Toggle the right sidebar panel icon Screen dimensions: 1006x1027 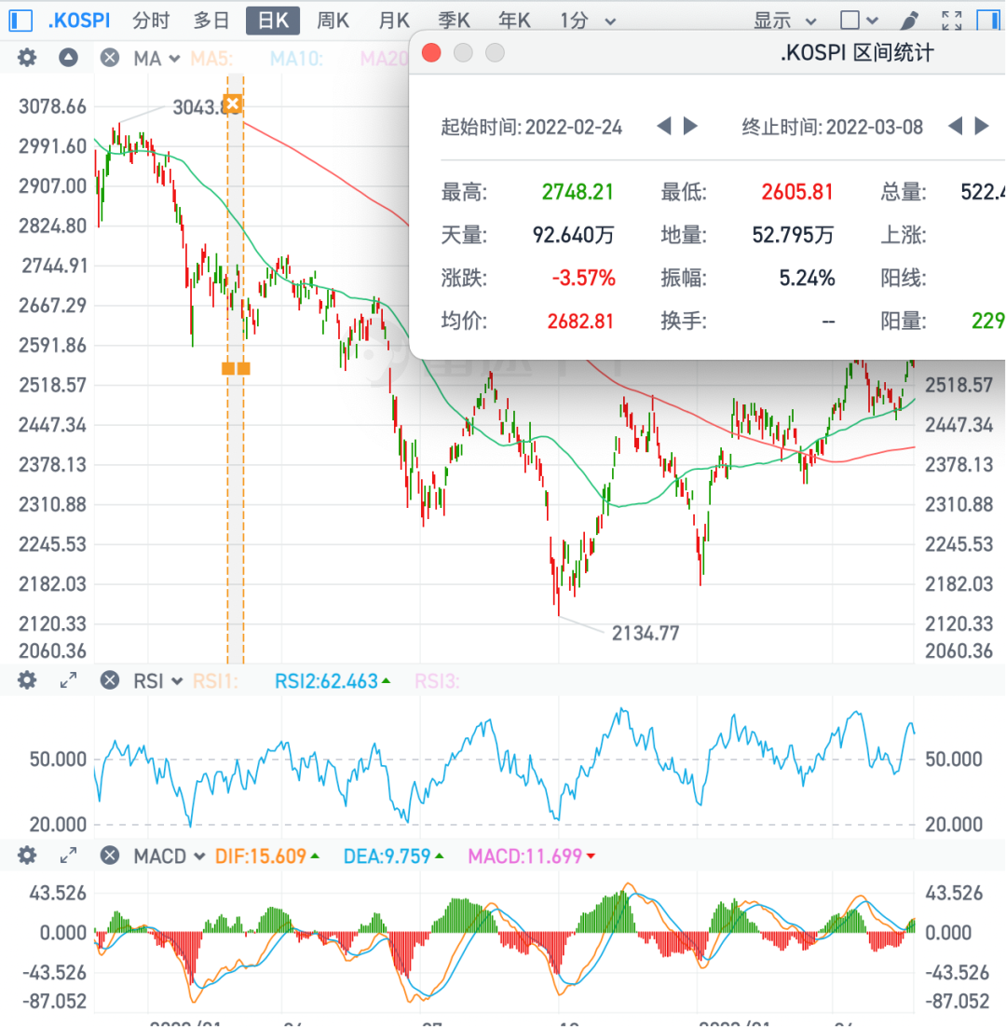pos(989,21)
